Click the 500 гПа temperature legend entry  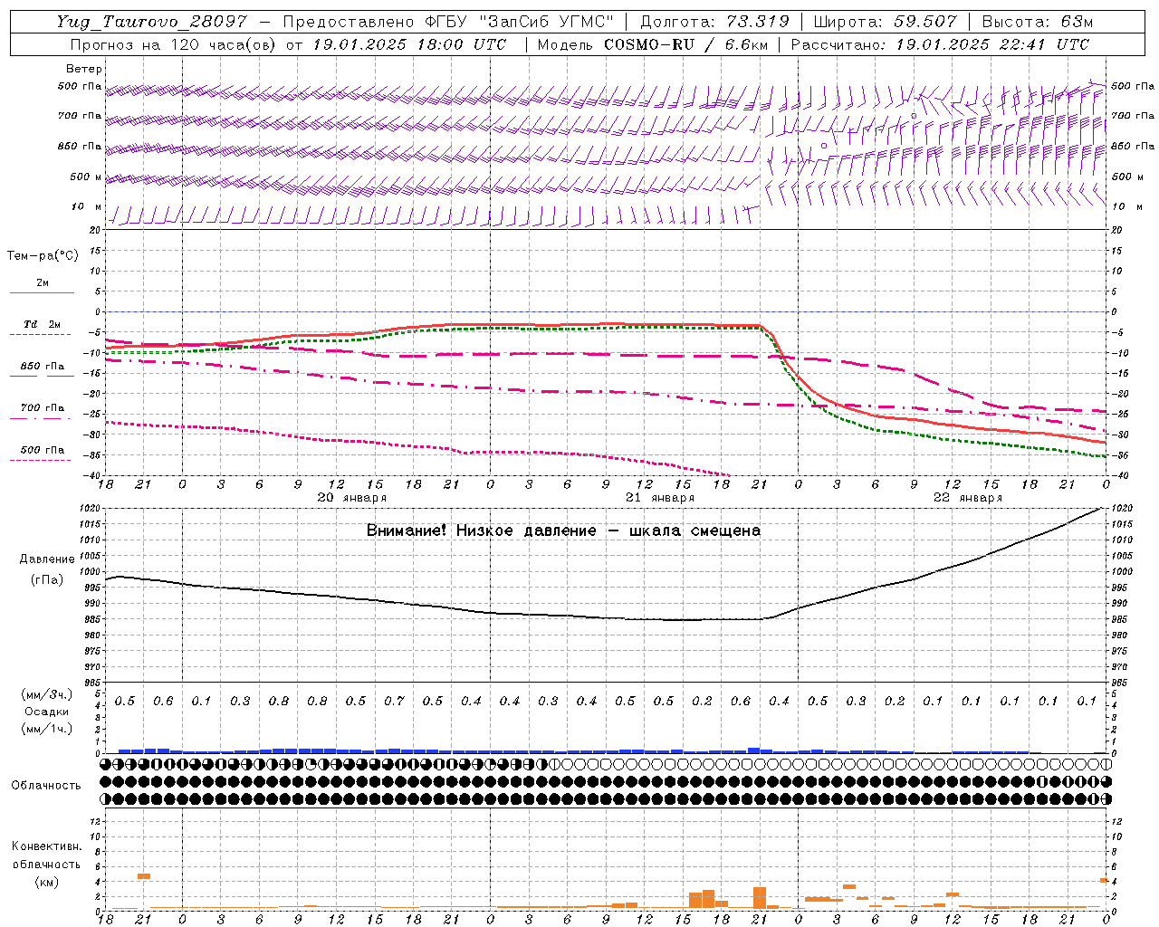[x=43, y=450]
